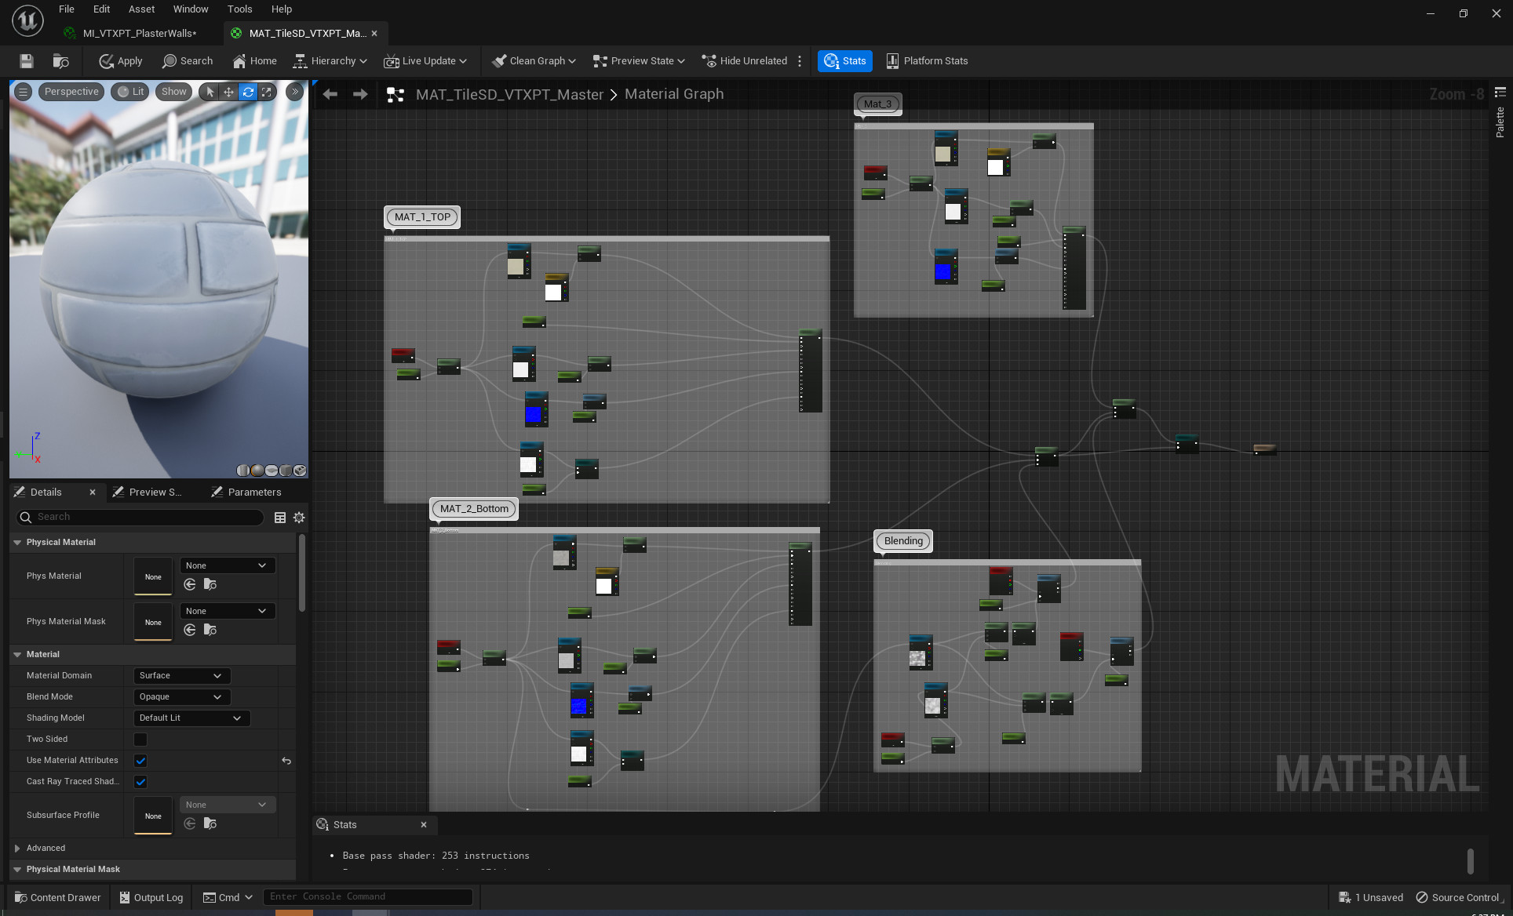This screenshot has width=1513, height=916.
Task: Collapse Physical Material section
Action: 17,543
